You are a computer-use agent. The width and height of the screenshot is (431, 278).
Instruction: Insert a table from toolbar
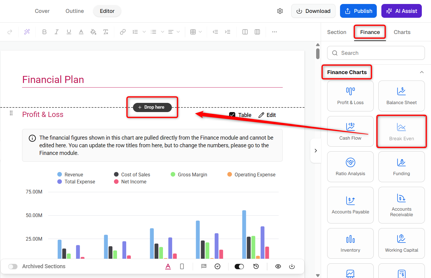click(193, 32)
